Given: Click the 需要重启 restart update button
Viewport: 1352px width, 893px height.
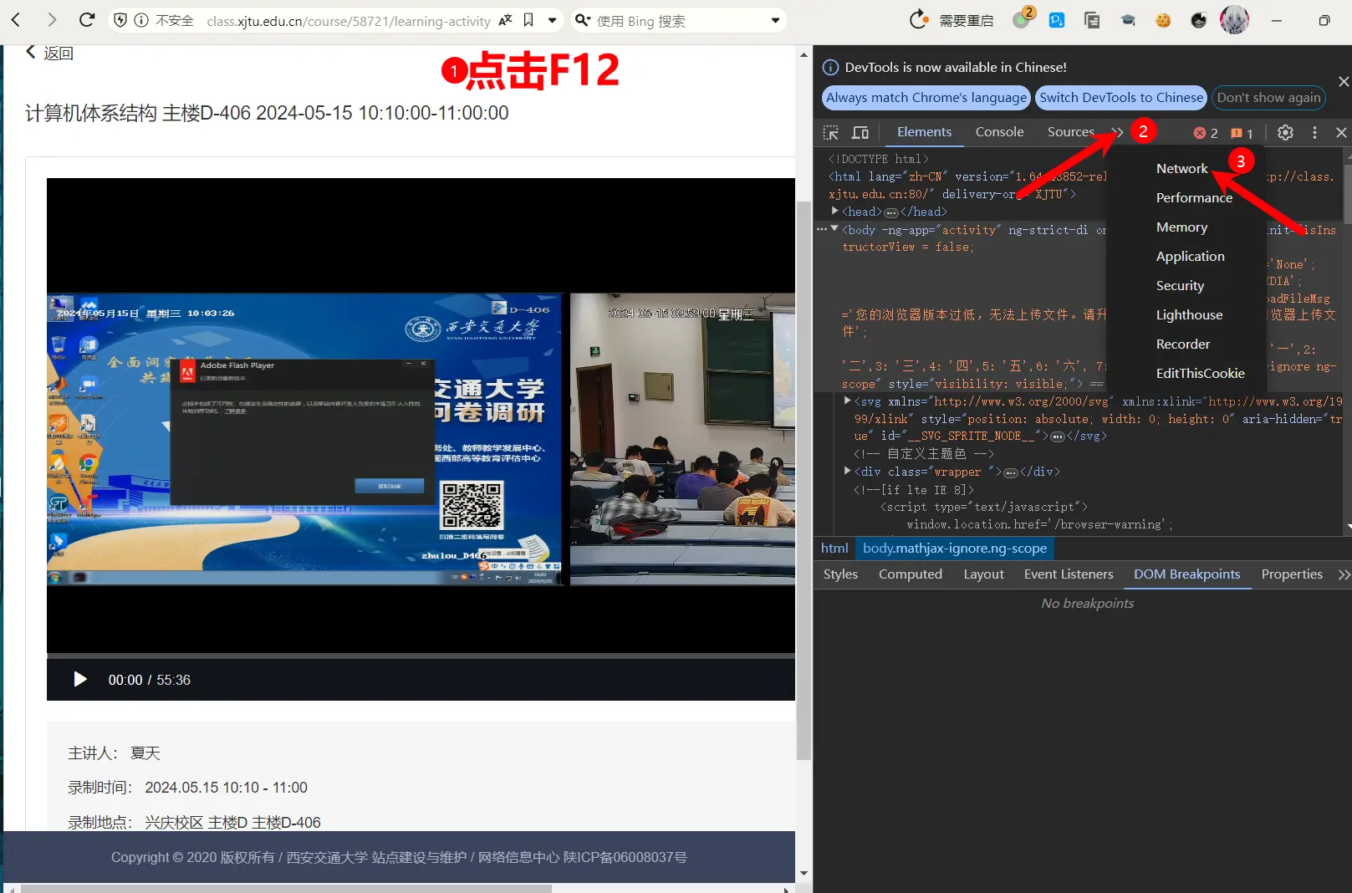Looking at the screenshot, I should point(952,20).
